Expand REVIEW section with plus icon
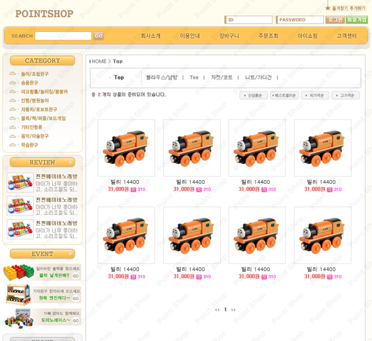Viewport: 372px width, 341px height. point(70,163)
